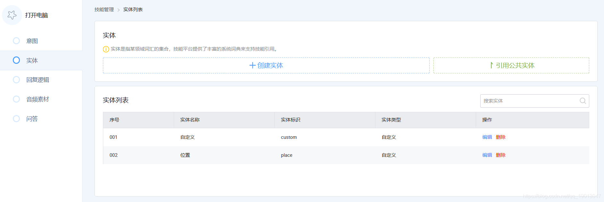Screen dimensions: 604x202
Task: Click the 创建实体 button
Action: point(266,65)
